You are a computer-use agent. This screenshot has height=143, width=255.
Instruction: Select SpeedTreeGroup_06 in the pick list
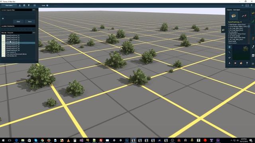click(x=13, y=45)
